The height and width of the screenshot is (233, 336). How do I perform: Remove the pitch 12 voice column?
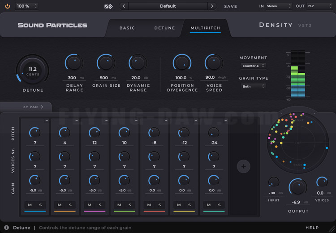tap(106, 121)
